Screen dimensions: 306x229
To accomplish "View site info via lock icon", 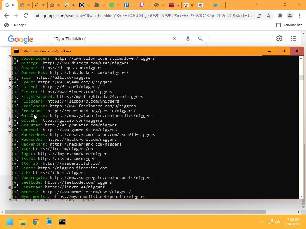I will pyautogui.click(x=38, y=16).
